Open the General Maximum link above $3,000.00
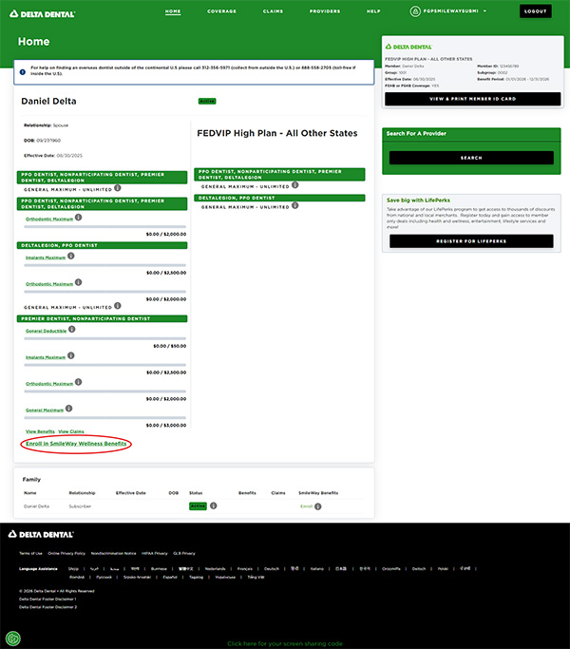570x649 pixels. tap(45, 410)
